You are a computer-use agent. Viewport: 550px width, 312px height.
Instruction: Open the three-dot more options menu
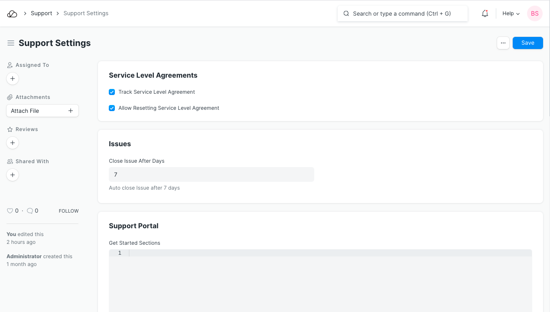pyautogui.click(x=503, y=43)
